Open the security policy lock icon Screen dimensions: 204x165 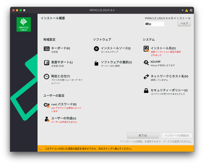pos(146,91)
